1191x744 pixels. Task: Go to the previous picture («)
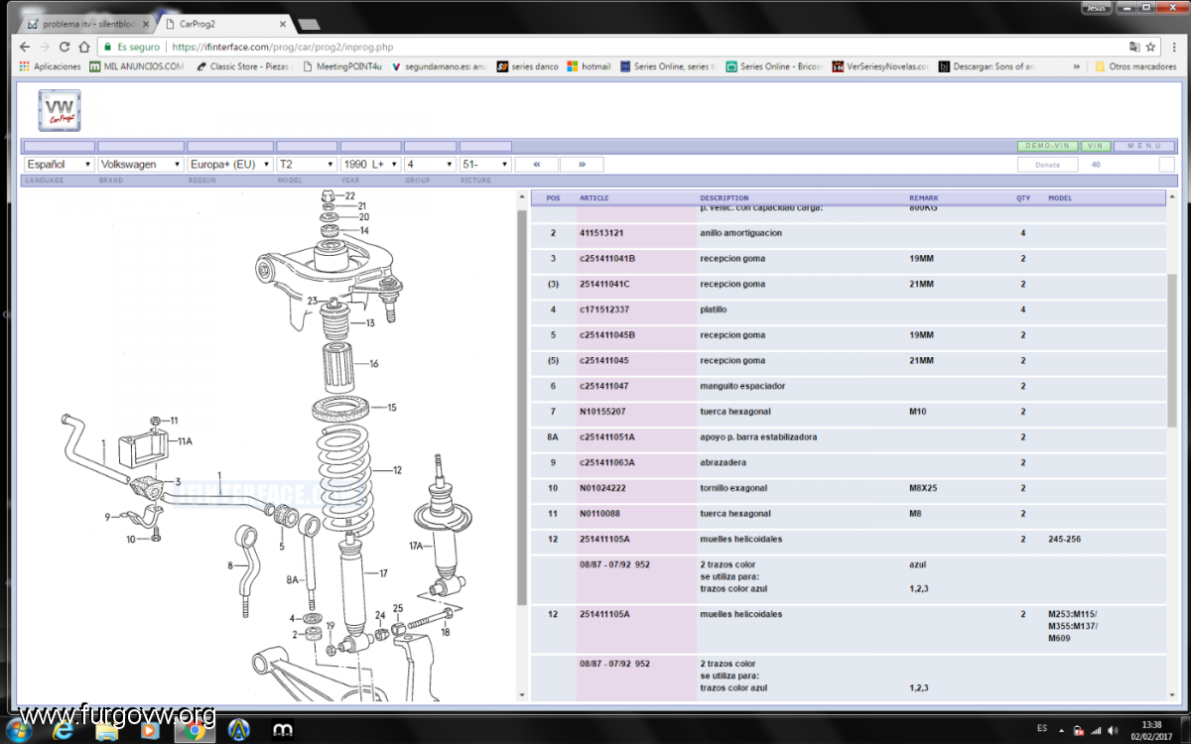click(x=537, y=164)
